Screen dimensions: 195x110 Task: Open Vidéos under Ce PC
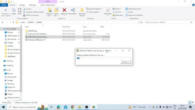point(10,94)
